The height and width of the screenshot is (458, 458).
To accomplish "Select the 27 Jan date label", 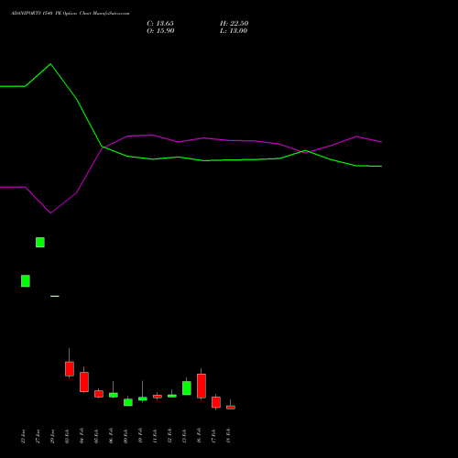I will pyautogui.click(x=38, y=436).
